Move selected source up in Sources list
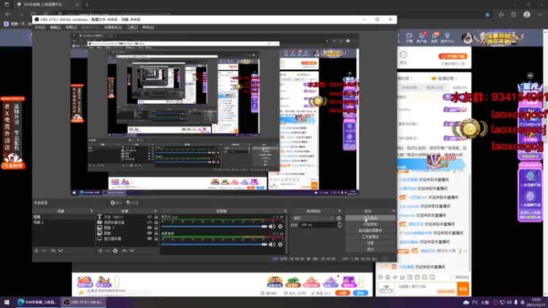The width and height of the screenshot is (548, 308). click(x=124, y=251)
